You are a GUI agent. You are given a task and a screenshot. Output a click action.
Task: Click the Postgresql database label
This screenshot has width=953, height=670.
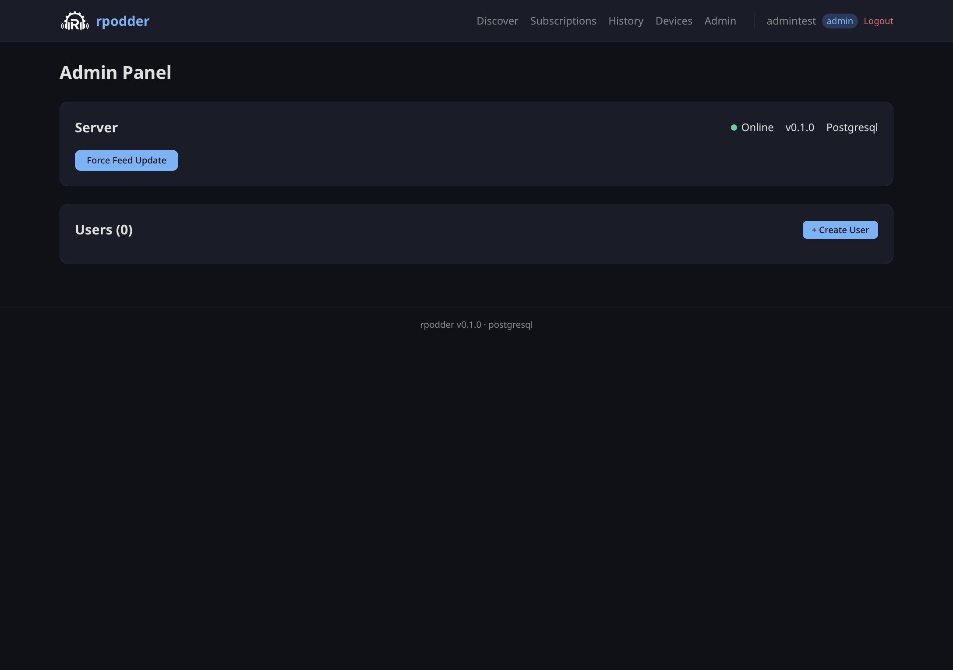852,127
